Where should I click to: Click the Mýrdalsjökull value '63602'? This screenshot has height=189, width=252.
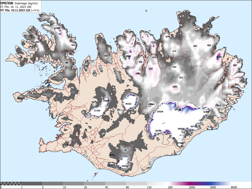125,166
